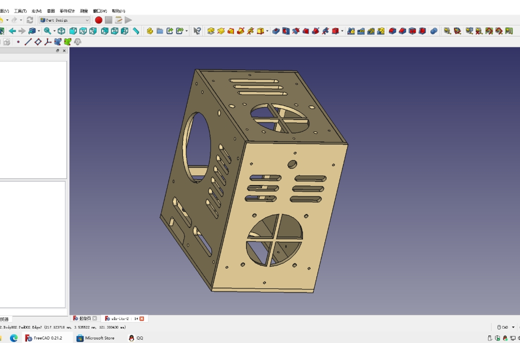Open the CAD navigation style dropdown
This screenshot has width=520, height=343.
(x=505, y=327)
